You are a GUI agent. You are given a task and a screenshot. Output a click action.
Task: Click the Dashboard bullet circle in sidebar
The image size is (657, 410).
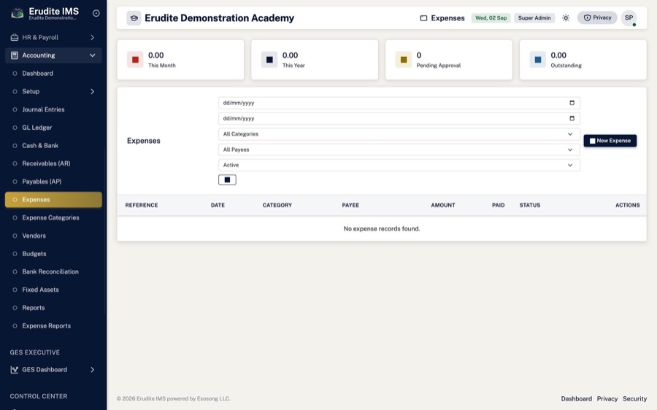[15, 73]
